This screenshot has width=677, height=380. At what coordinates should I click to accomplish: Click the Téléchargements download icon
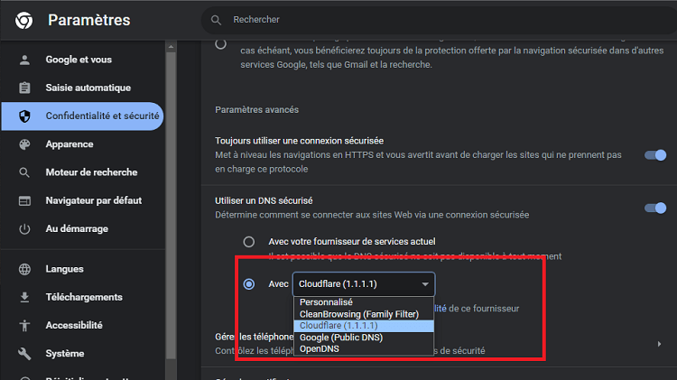click(x=24, y=297)
